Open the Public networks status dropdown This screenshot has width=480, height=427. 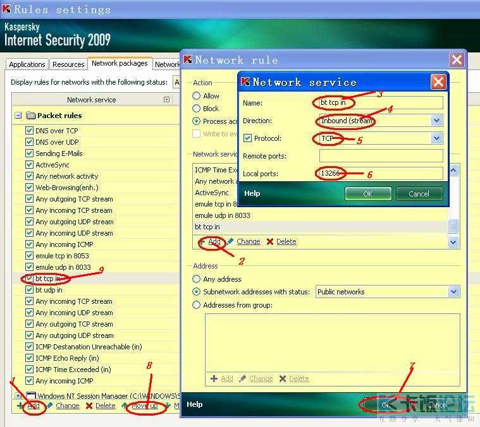tap(453, 292)
